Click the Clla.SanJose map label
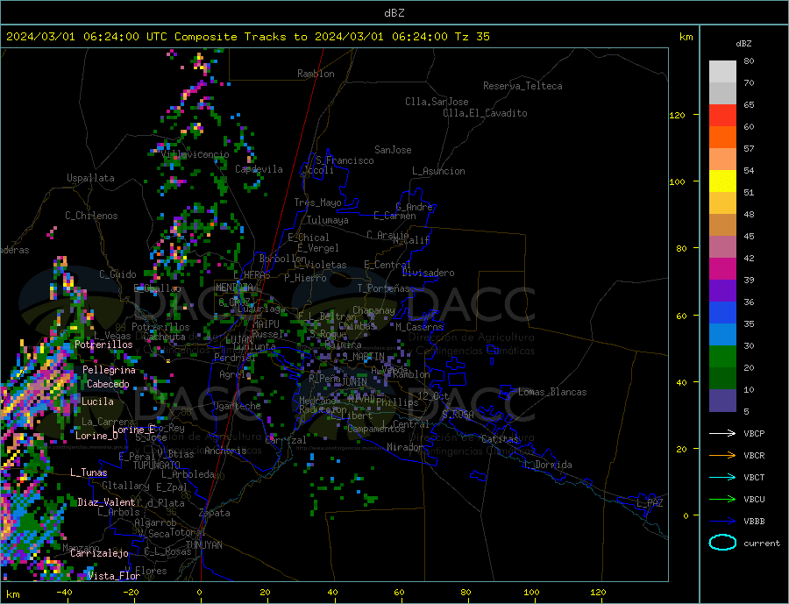The height and width of the screenshot is (604, 789). 437,102
